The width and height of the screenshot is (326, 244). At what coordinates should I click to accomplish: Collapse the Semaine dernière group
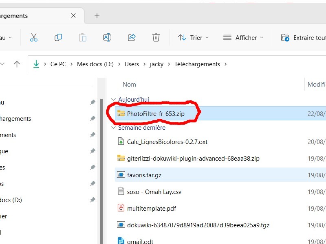(x=113, y=128)
